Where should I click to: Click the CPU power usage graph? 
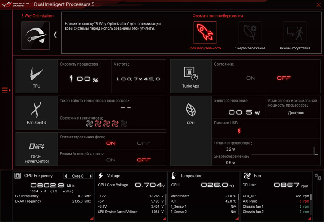point(284,151)
